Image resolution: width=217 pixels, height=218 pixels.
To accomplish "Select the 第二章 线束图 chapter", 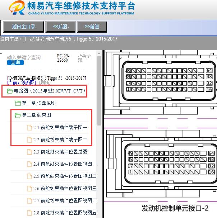I will (36, 115).
